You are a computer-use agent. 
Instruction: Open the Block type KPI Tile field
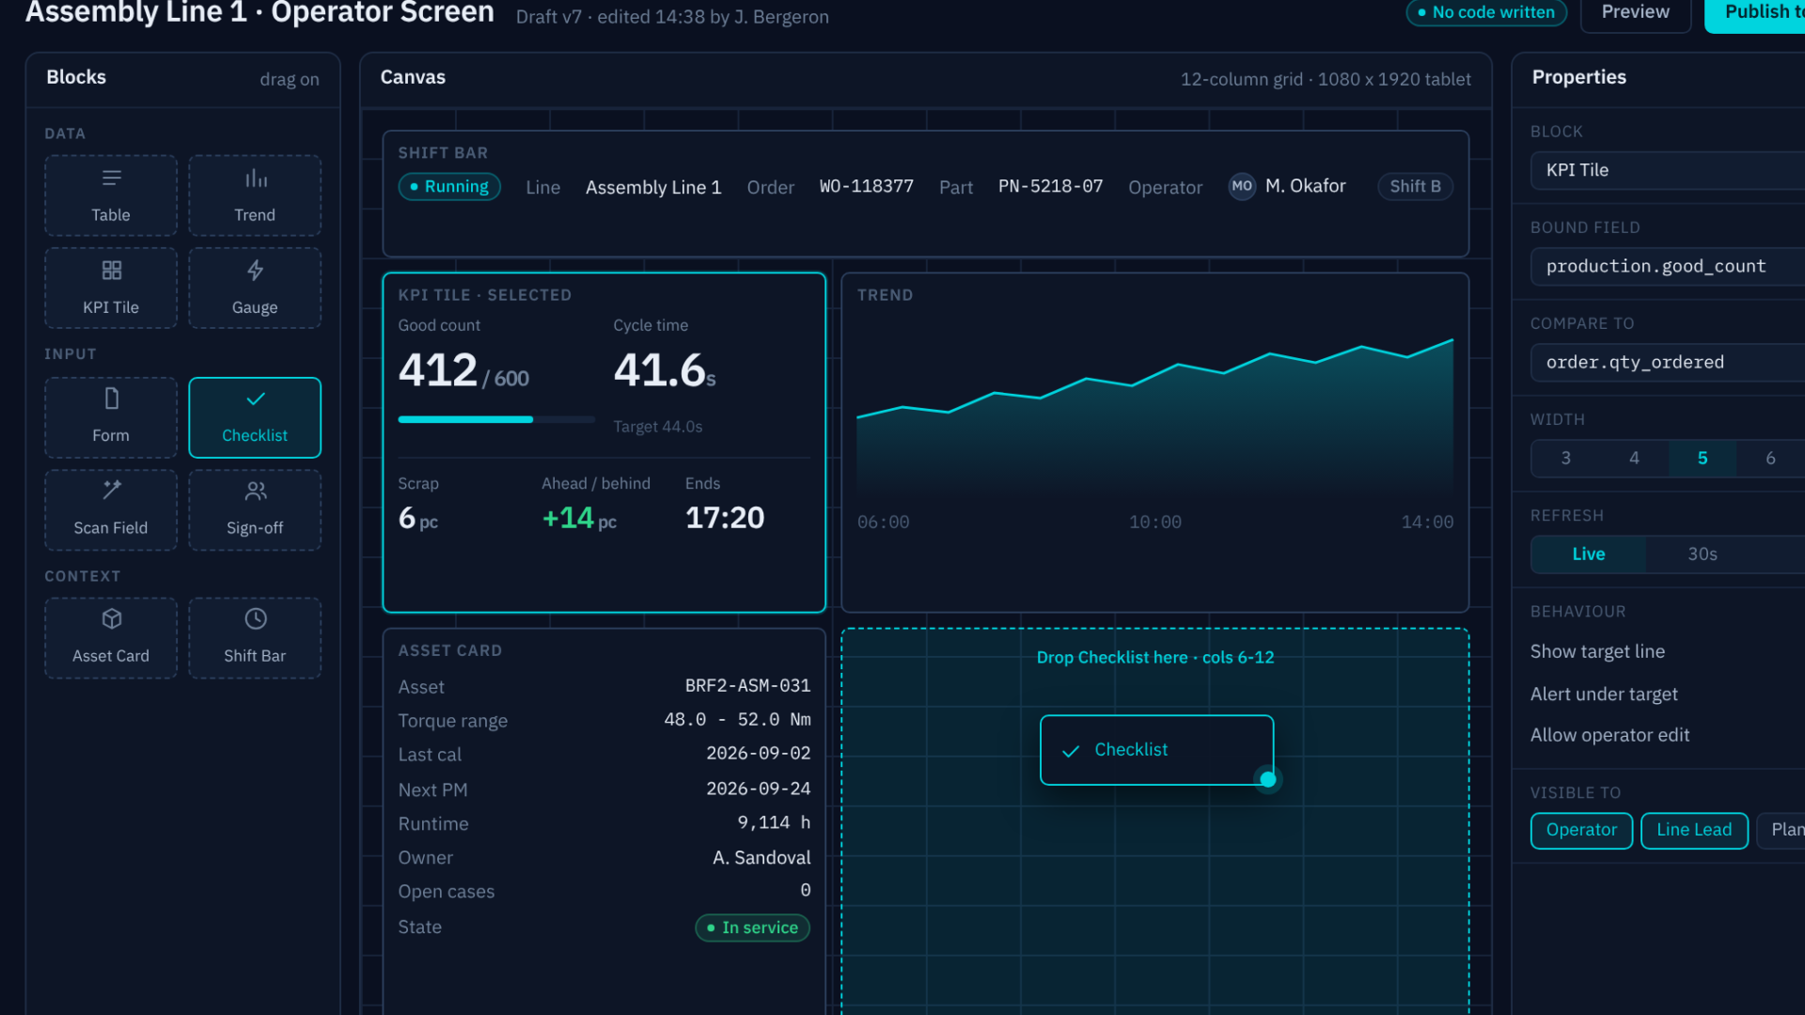point(1668,170)
